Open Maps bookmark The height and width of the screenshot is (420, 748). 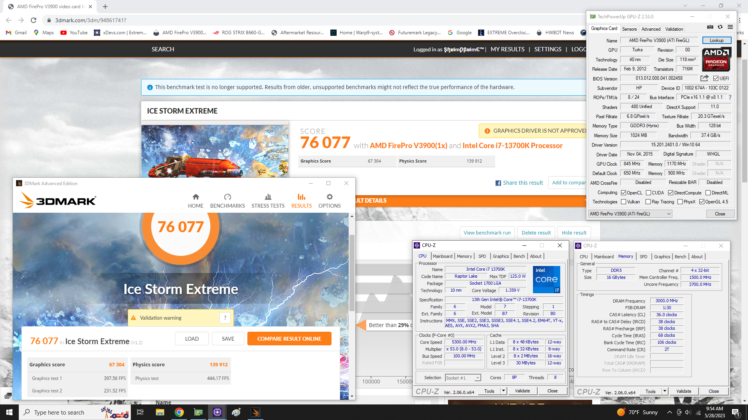pos(44,33)
